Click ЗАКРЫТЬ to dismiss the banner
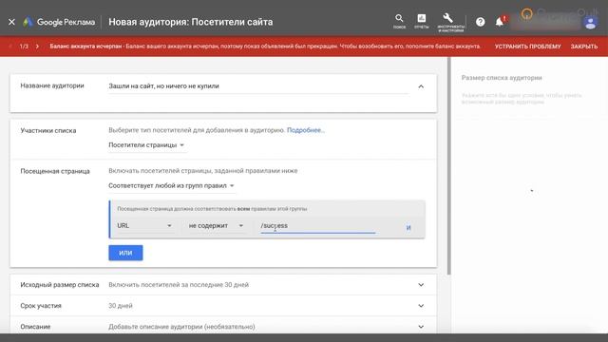The height and width of the screenshot is (342, 608). pos(583,47)
